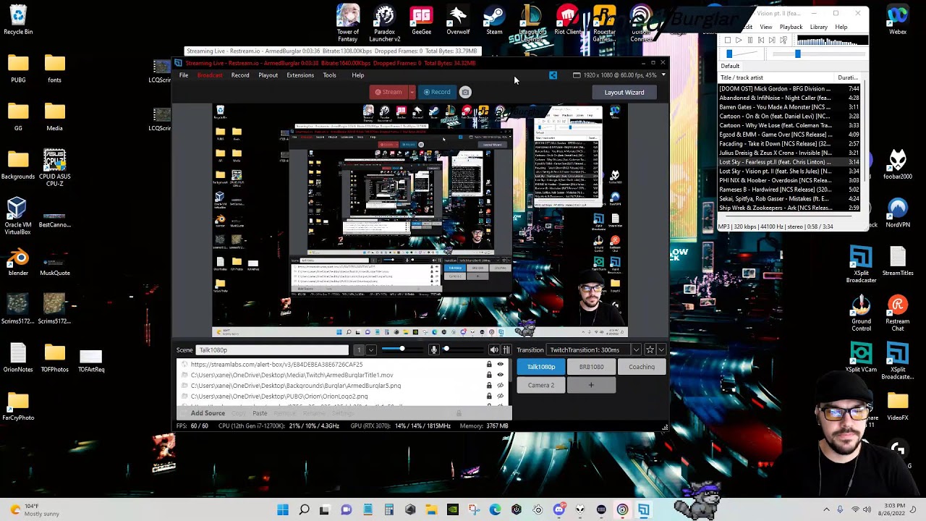Open the audio mixer settings icon
The width and height of the screenshot is (926, 521).
[x=506, y=350]
